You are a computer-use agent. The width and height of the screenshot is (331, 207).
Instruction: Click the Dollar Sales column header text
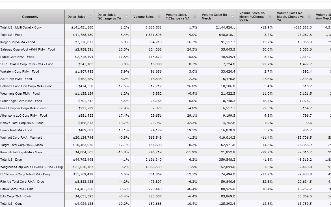tap(76, 17)
